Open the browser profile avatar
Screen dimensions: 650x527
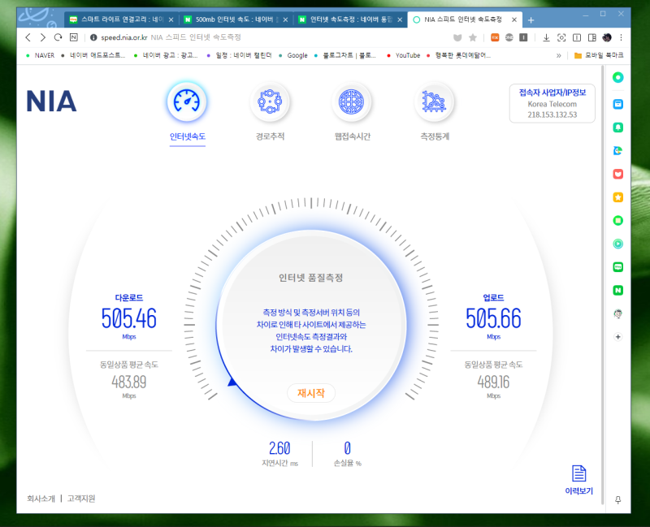(x=607, y=37)
